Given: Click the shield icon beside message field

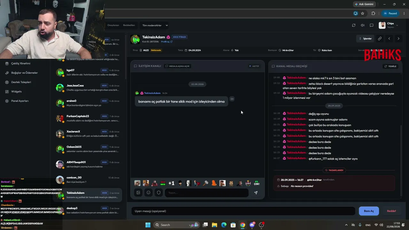Looking at the screenshot, I should (x=158, y=193).
